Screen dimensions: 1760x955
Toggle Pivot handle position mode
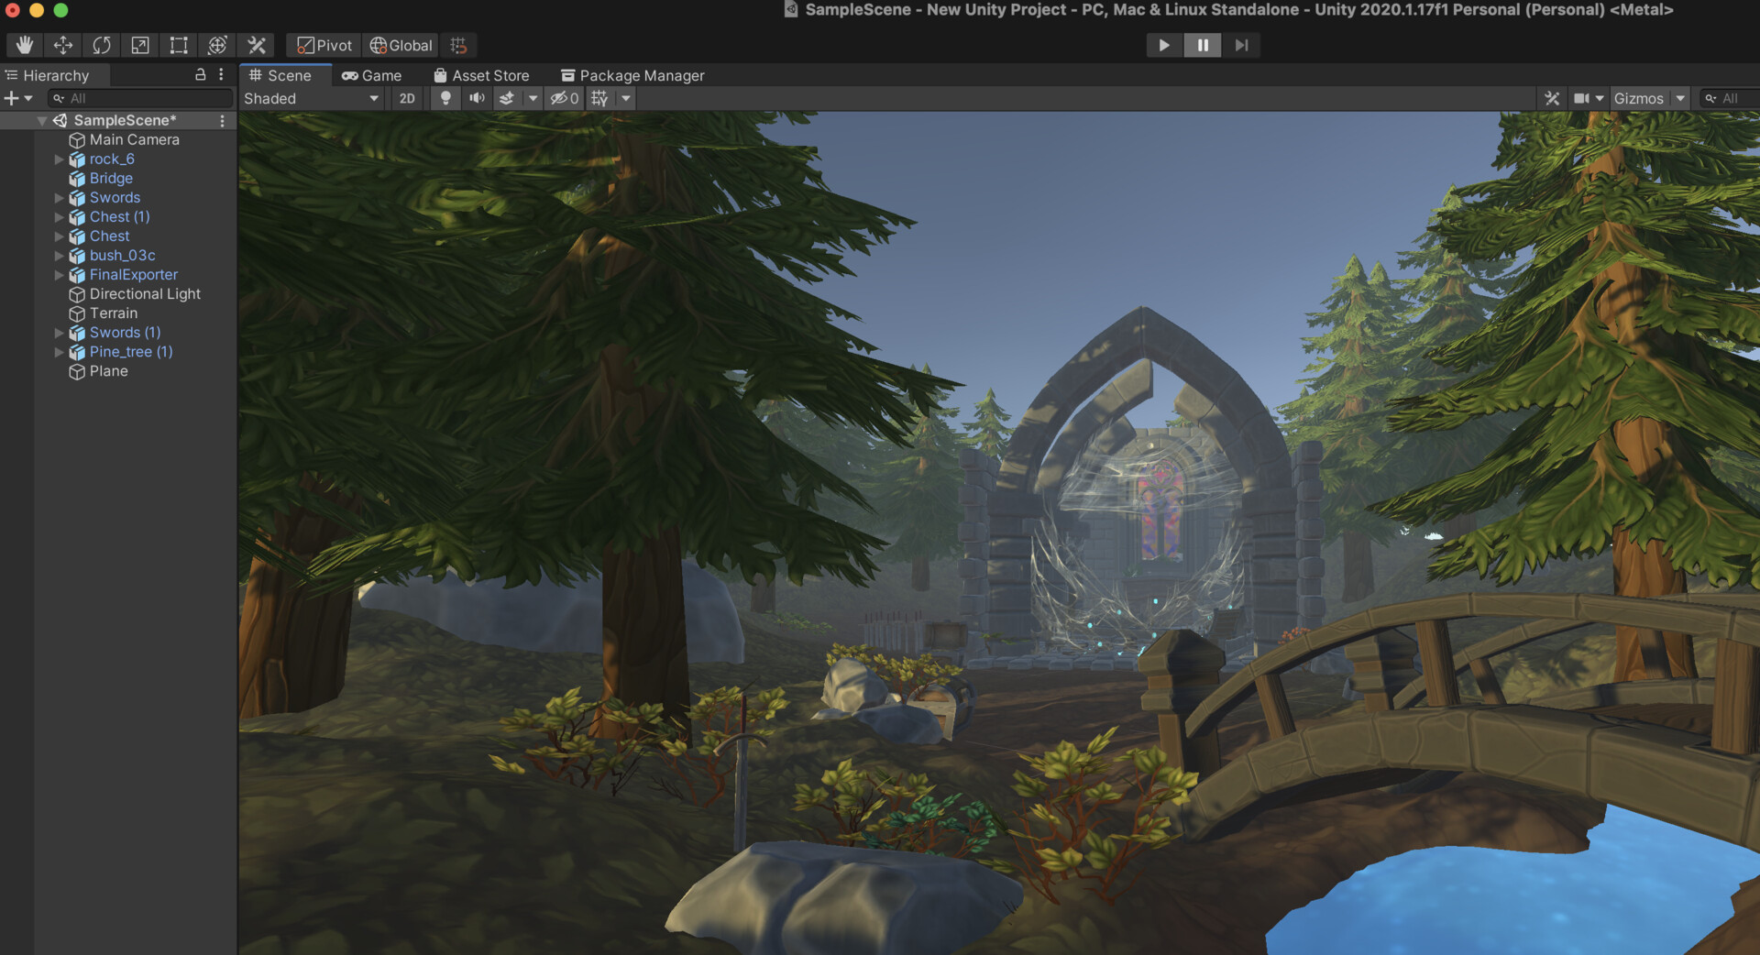pos(323,45)
